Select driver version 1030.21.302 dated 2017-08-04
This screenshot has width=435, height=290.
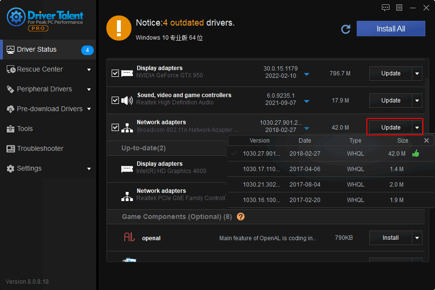click(x=331, y=185)
